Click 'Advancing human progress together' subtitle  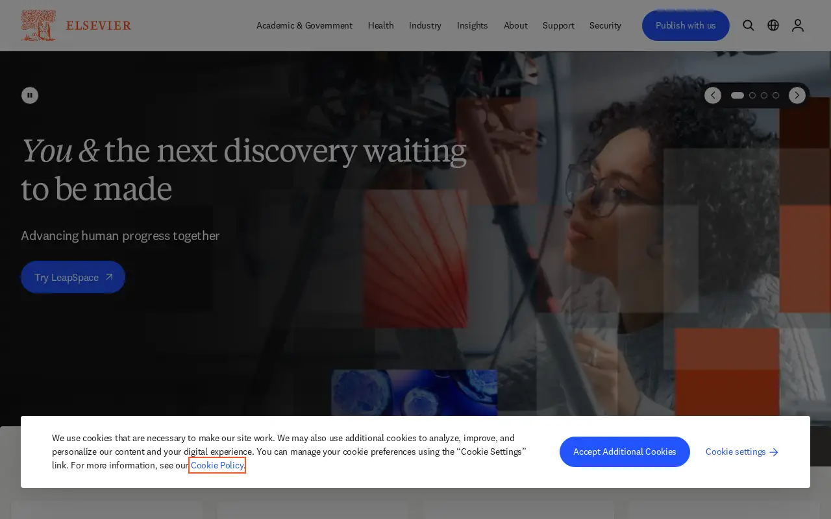click(120, 235)
